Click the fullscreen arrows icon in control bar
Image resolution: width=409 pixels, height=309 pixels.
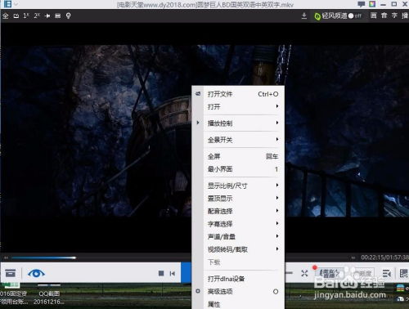304,273
